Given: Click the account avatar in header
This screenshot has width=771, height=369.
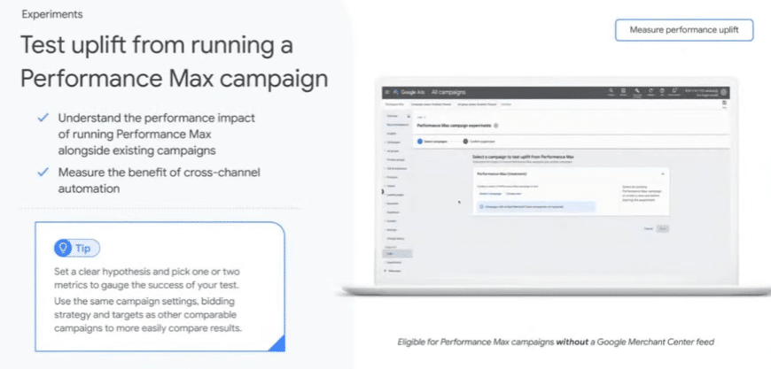Looking at the screenshot, I should pos(723,92).
